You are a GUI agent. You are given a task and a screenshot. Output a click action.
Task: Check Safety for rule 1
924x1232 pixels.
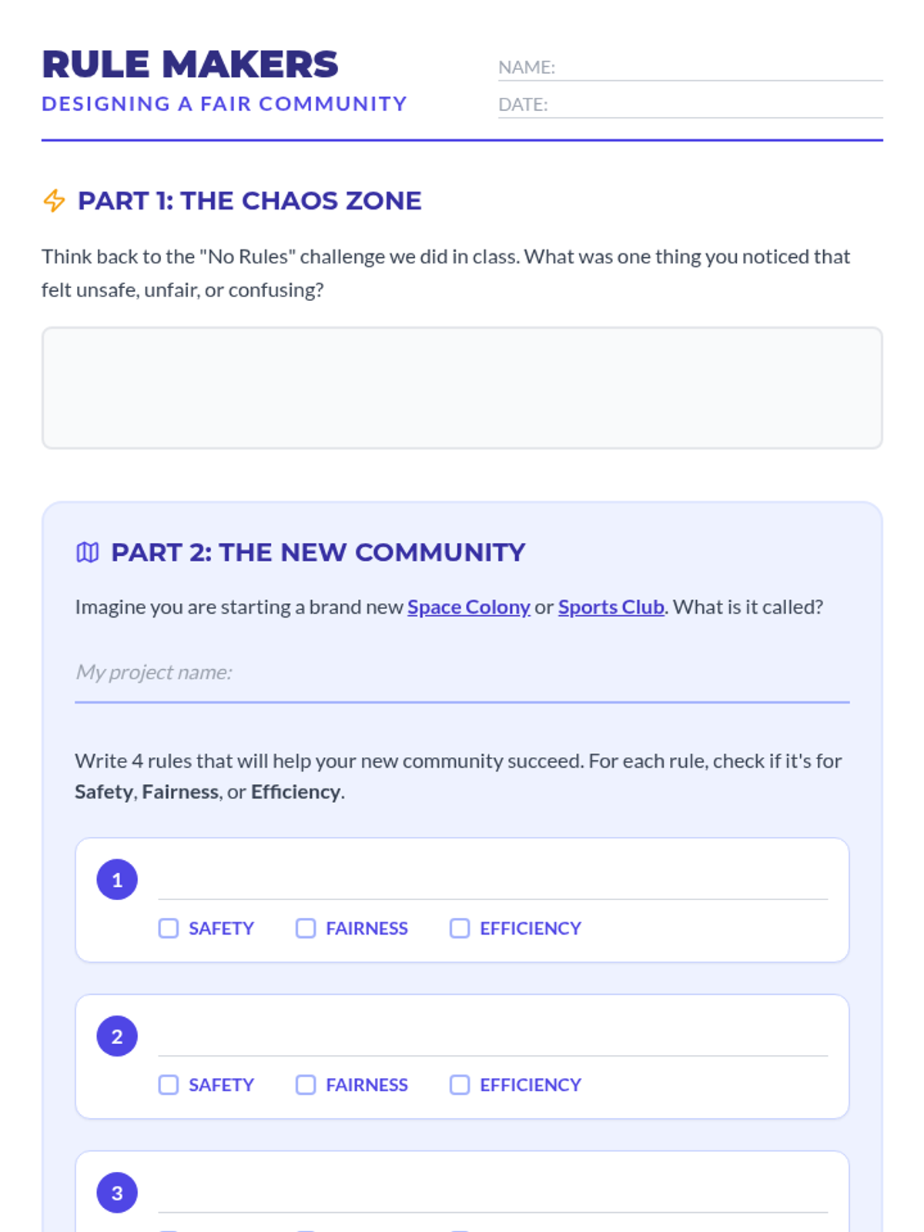(x=169, y=928)
